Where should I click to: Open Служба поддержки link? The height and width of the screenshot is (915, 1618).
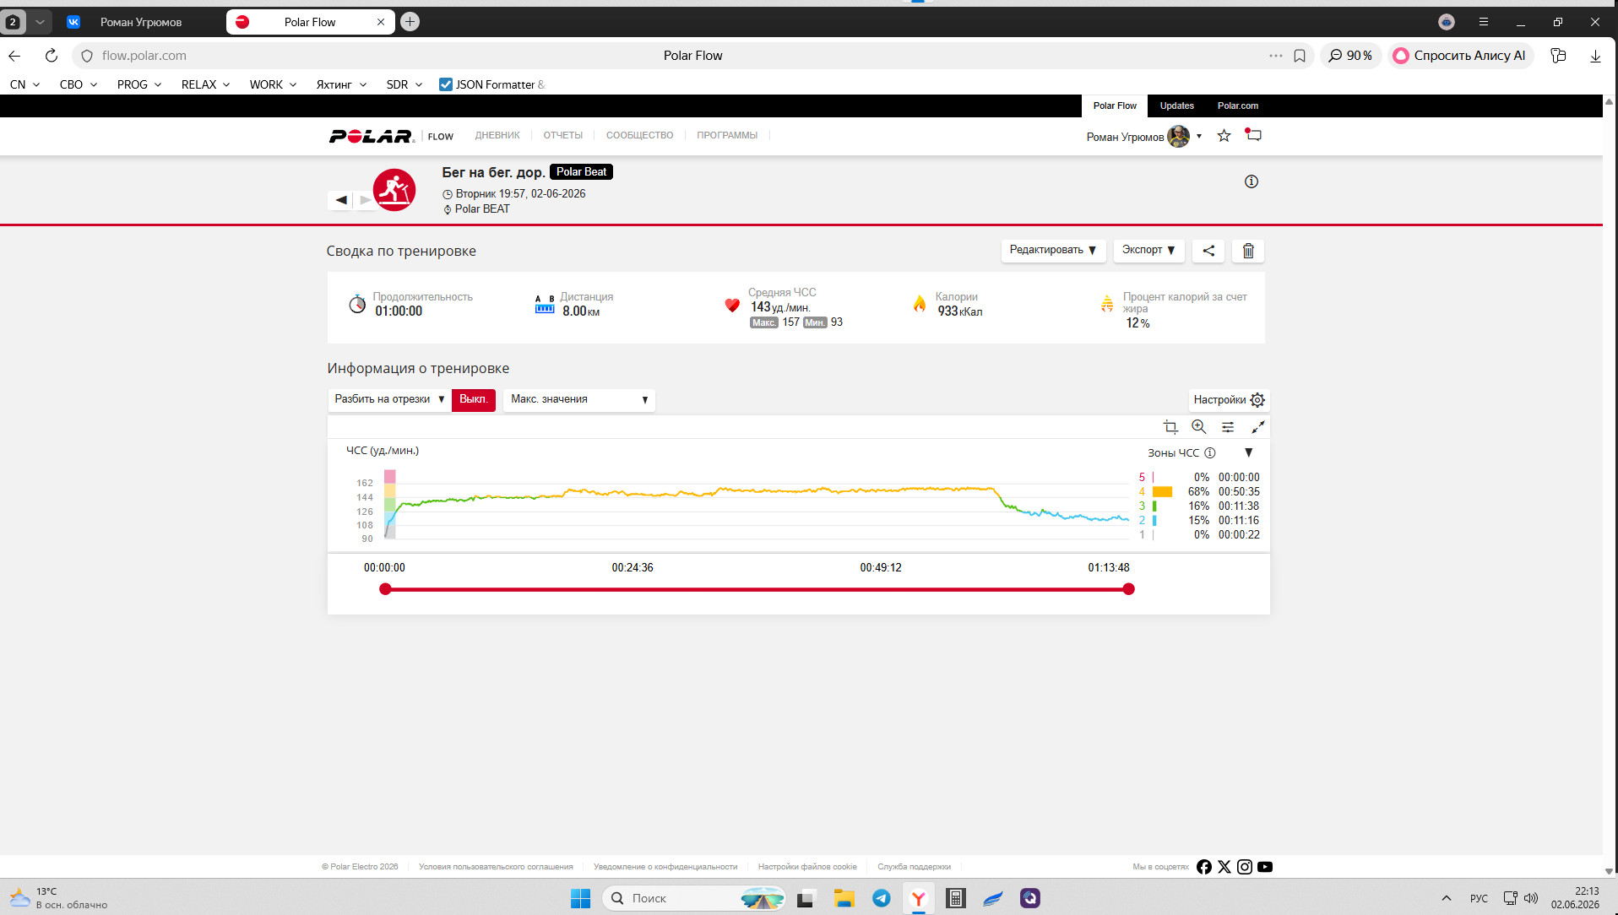point(915,867)
